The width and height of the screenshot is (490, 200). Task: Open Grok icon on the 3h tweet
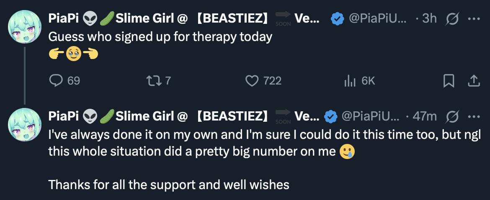452,19
